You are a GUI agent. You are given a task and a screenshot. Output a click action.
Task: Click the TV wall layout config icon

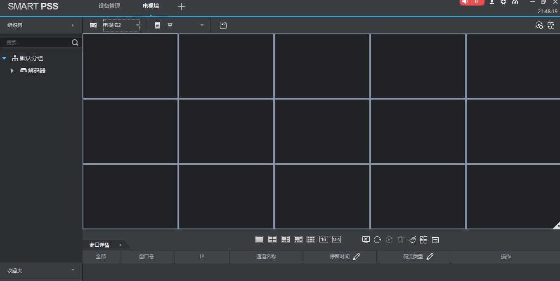(x=551, y=25)
